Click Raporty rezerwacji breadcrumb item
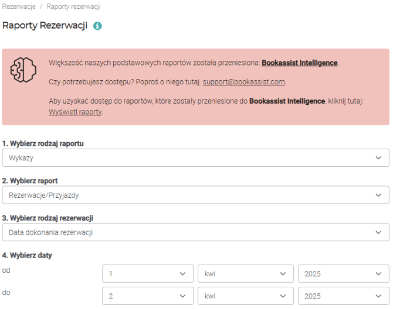Viewport: 393px width, 309px height. pyautogui.click(x=73, y=6)
